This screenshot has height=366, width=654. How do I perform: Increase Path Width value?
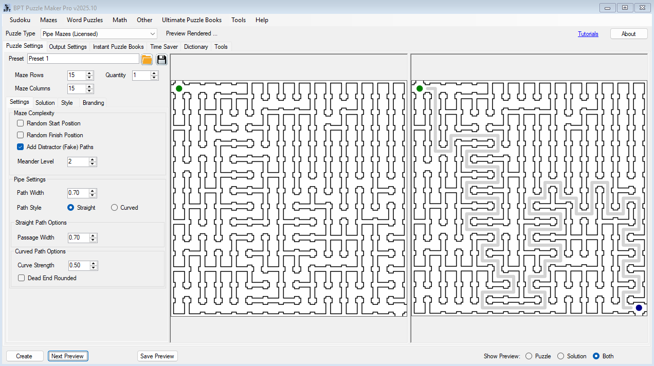pos(93,191)
